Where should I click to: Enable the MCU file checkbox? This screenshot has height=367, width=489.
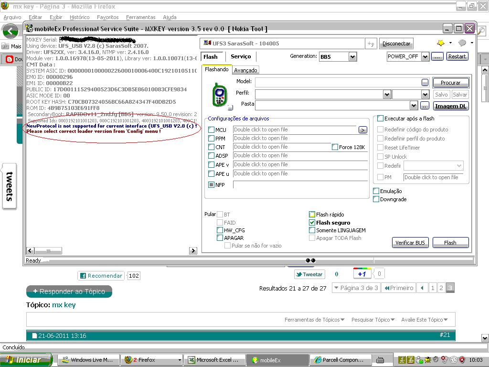pyautogui.click(x=211, y=130)
